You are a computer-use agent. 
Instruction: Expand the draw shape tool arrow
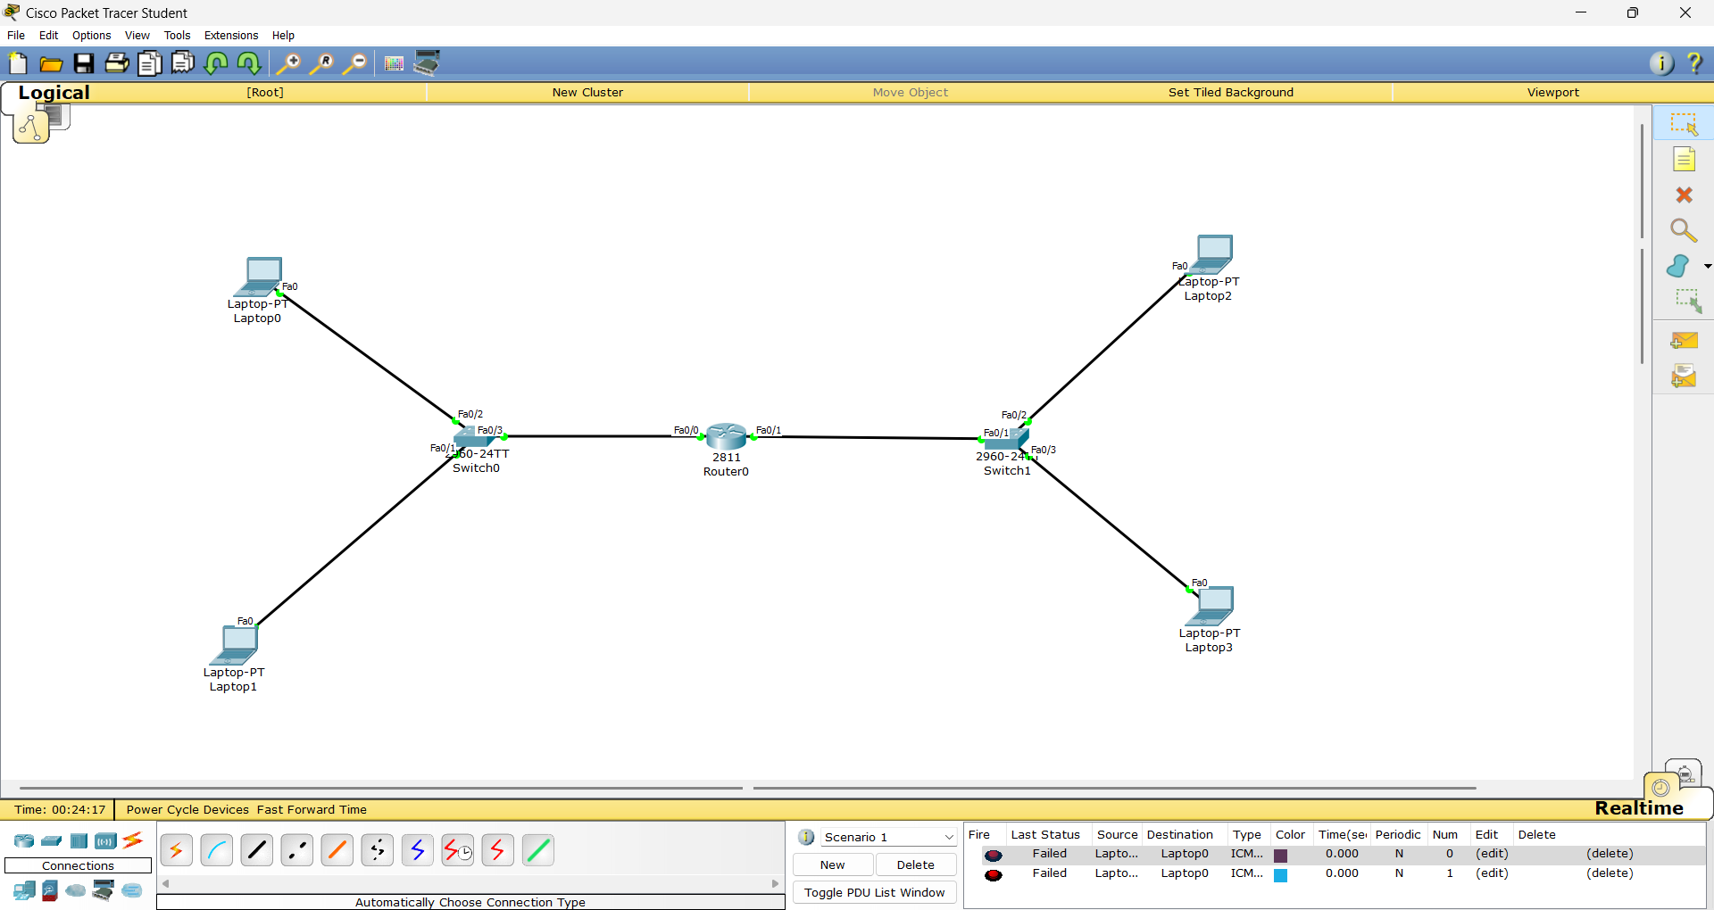[1707, 266]
